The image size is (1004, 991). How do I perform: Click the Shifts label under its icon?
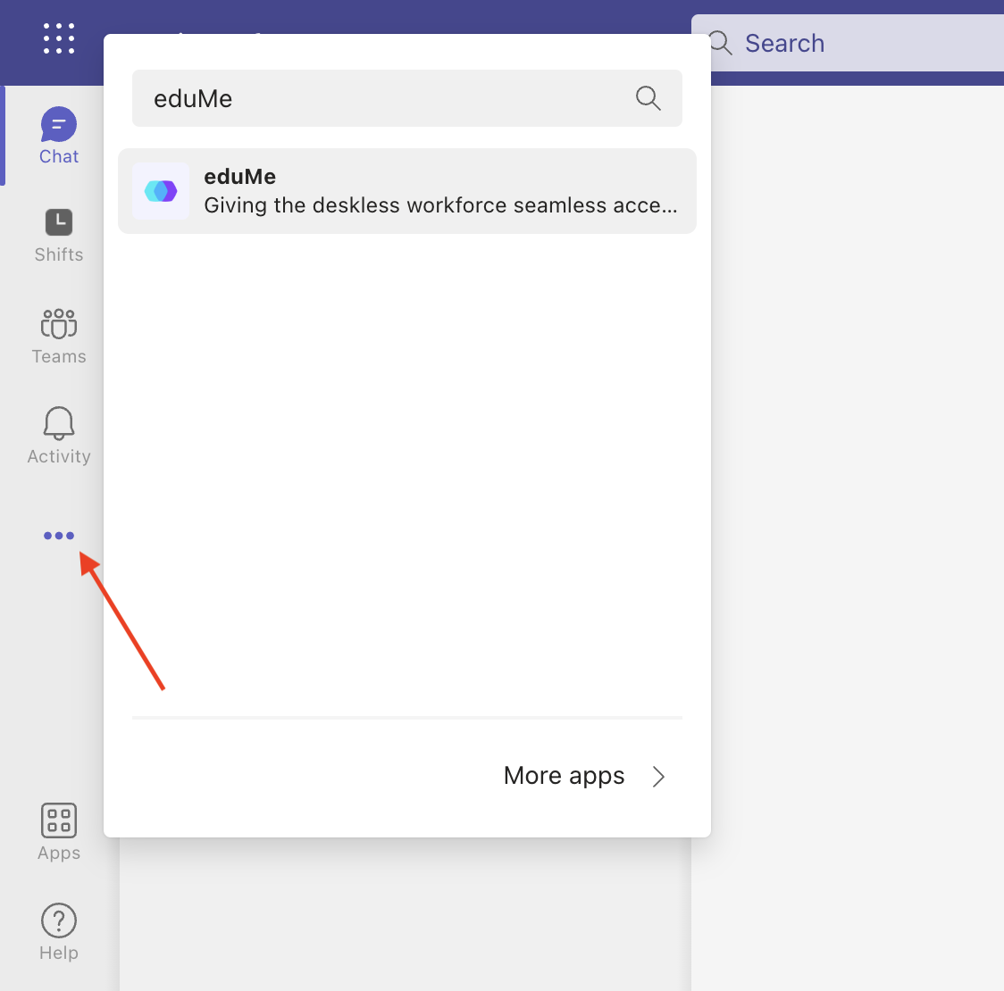(58, 254)
